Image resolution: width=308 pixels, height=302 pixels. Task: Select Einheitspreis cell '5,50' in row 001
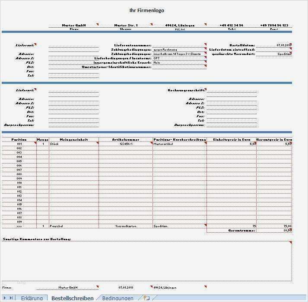[x=232, y=144]
